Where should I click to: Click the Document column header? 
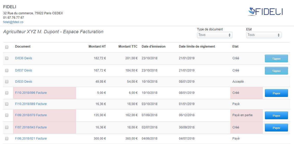tap(23, 47)
